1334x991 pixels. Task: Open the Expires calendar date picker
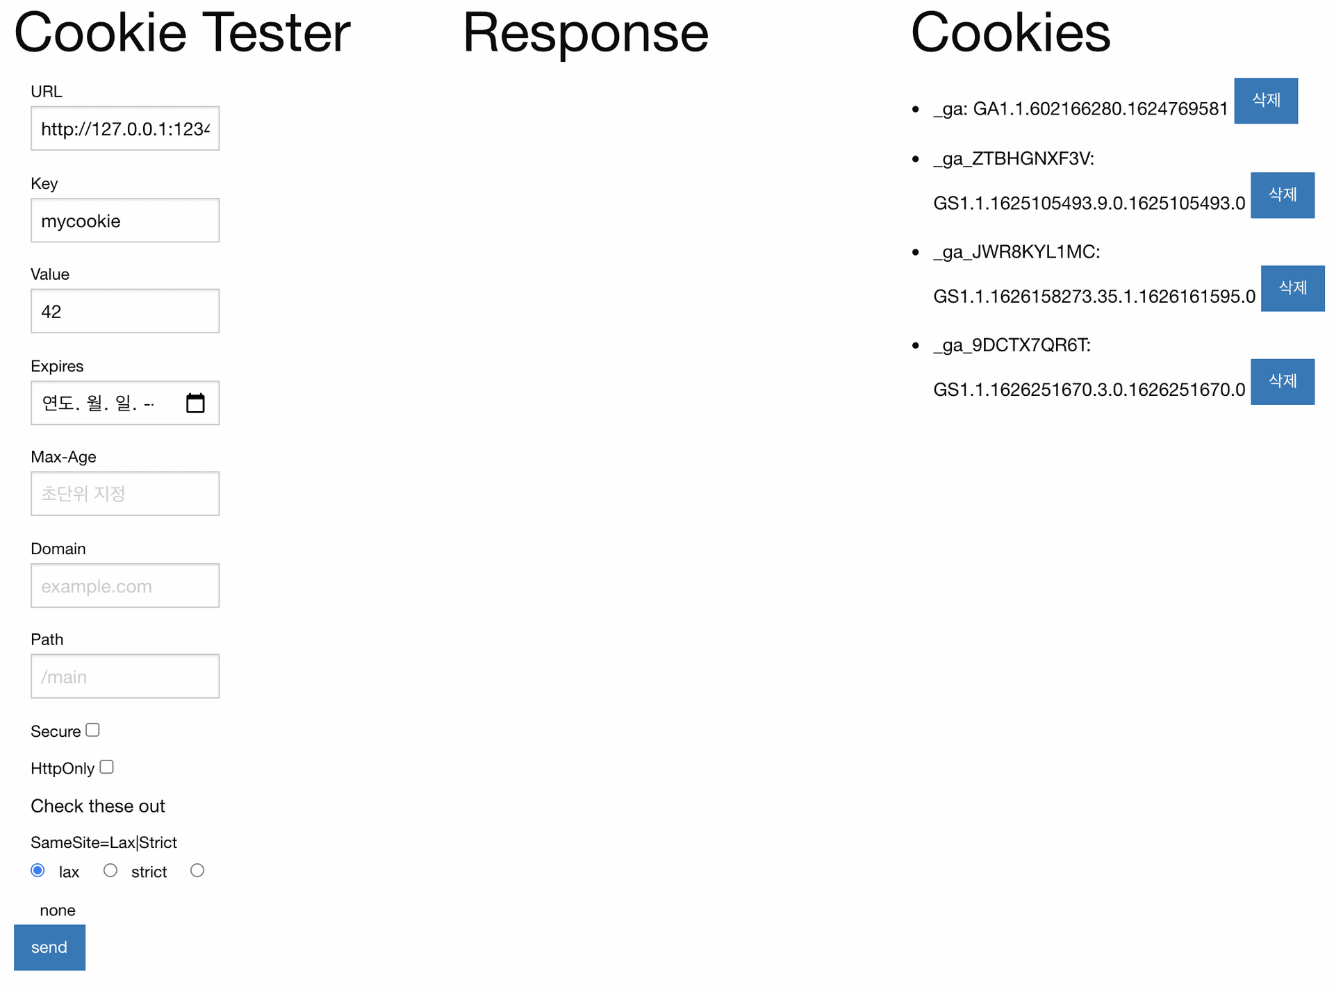[195, 403]
